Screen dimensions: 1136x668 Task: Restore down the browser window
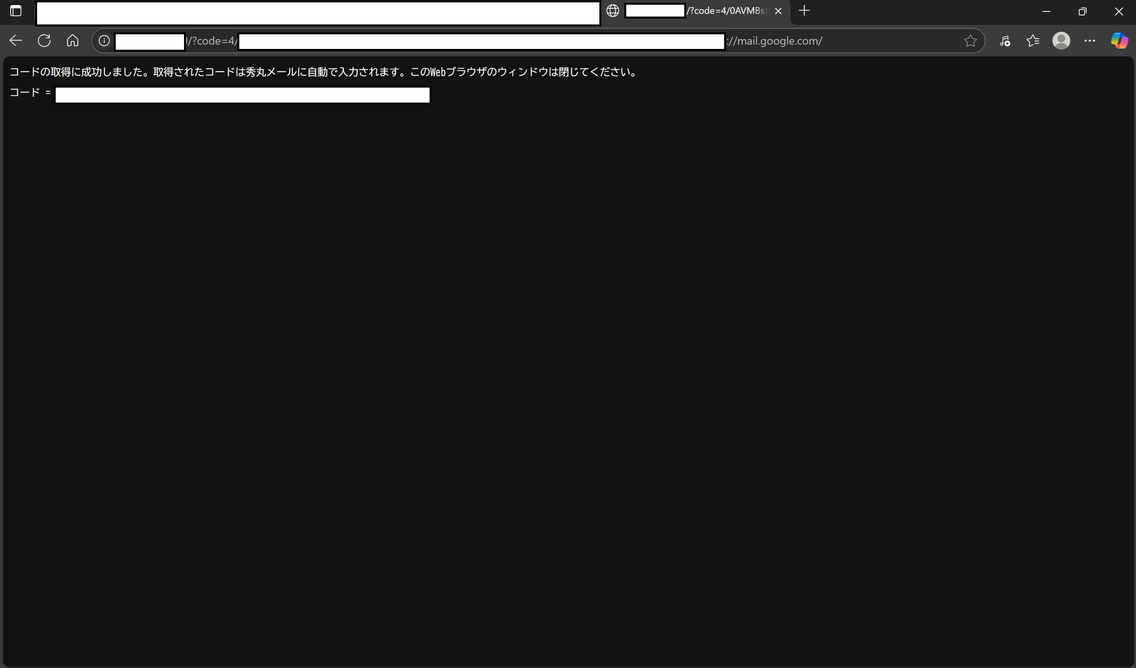(1082, 11)
